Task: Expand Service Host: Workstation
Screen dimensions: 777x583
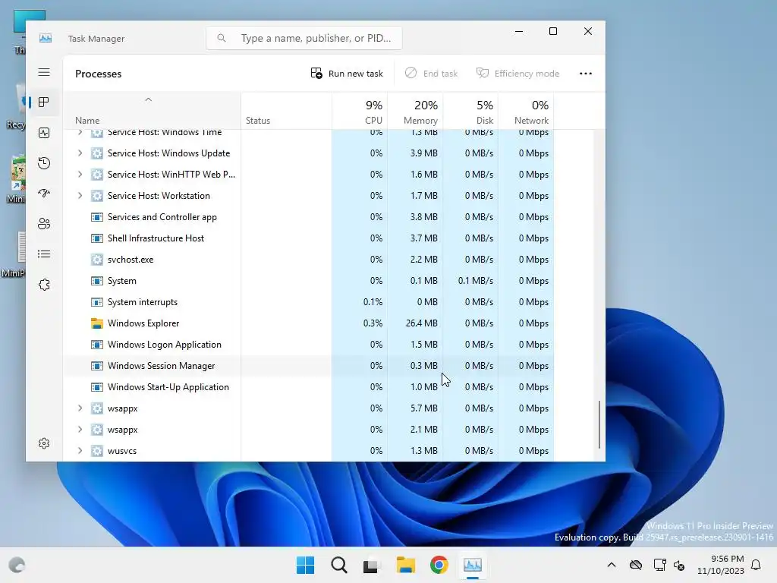Action: pos(80,196)
